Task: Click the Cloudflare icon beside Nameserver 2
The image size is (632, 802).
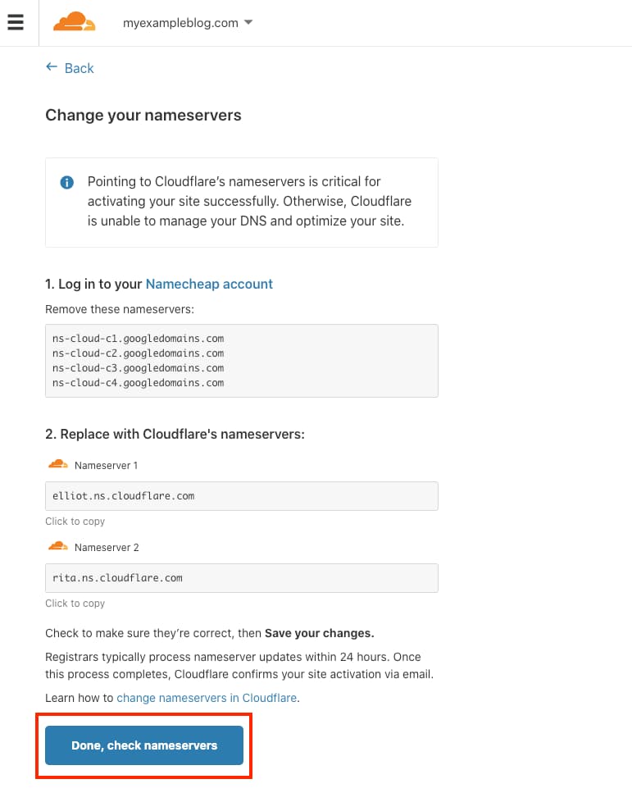Action: coord(57,546)
